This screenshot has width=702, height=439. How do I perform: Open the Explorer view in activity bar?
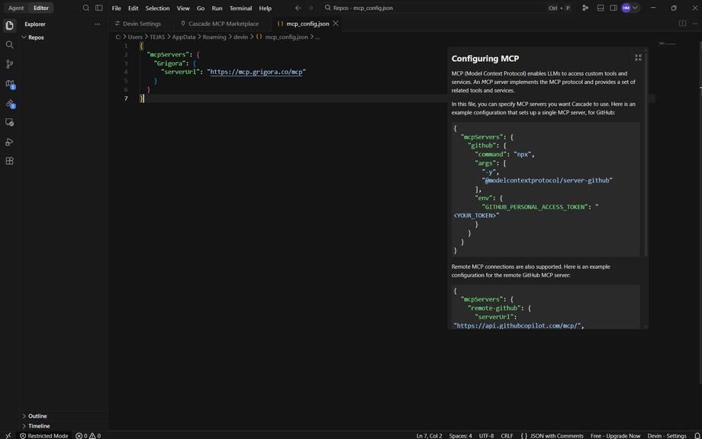(x=9, y=25)
